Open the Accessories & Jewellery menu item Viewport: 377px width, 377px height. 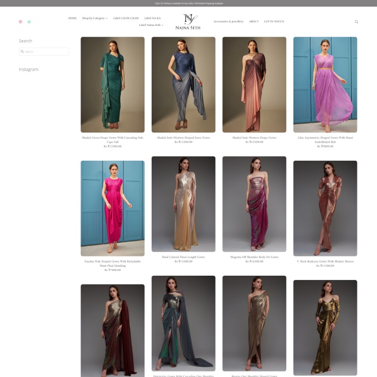tap(228, 21)
